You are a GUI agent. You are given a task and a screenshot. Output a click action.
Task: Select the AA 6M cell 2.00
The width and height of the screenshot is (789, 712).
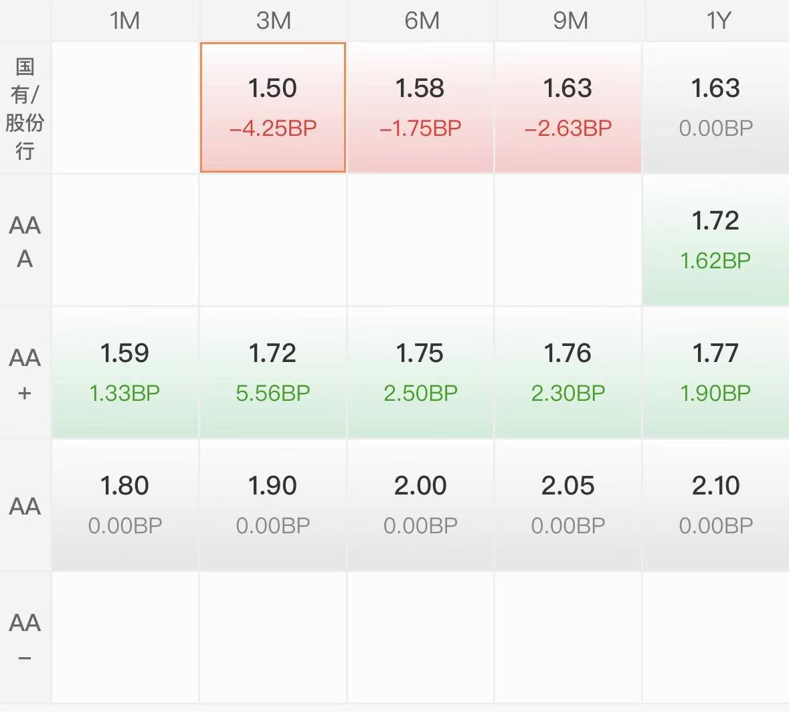(x=421, y=505)
